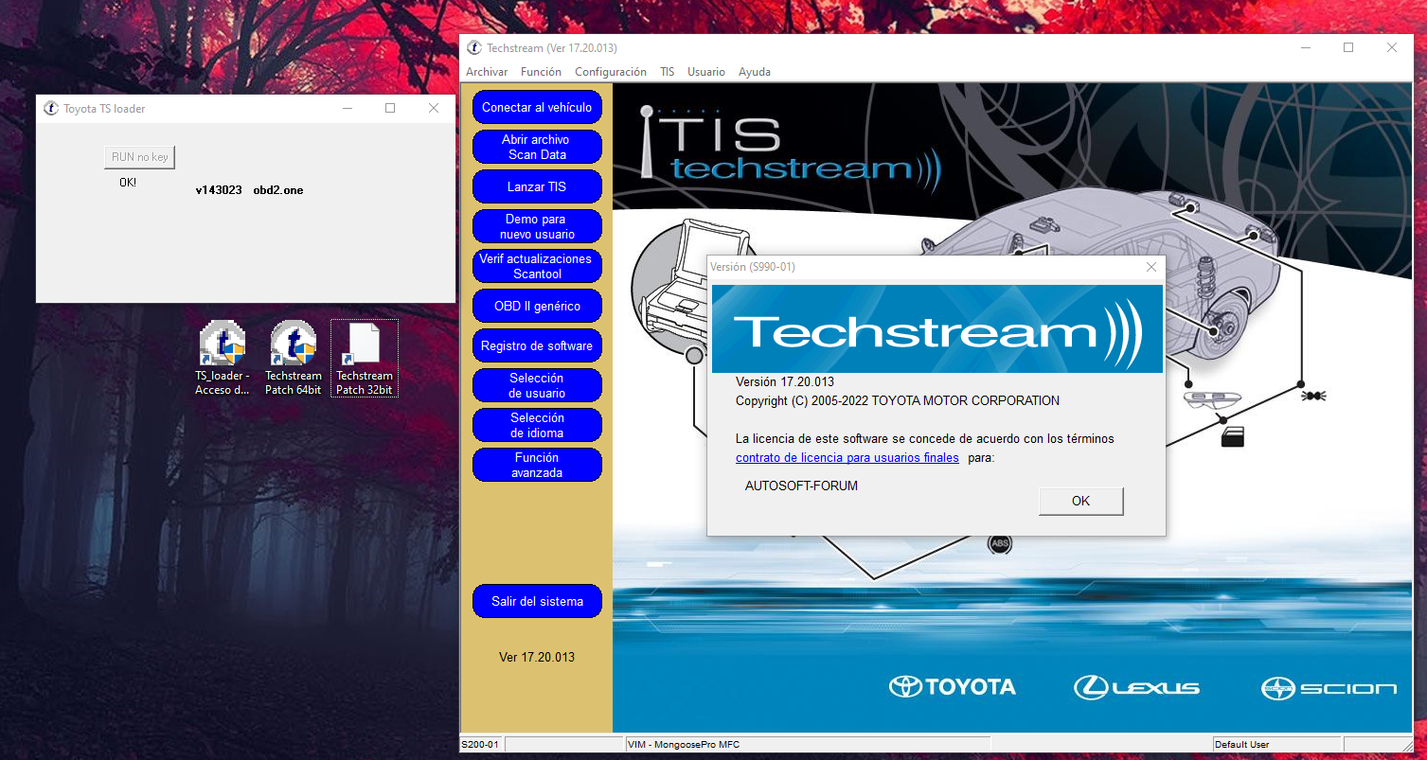The height and width of the screenshot is (760, 1427).
Task: Click Función avanzada button
Action: coord(537,465)
